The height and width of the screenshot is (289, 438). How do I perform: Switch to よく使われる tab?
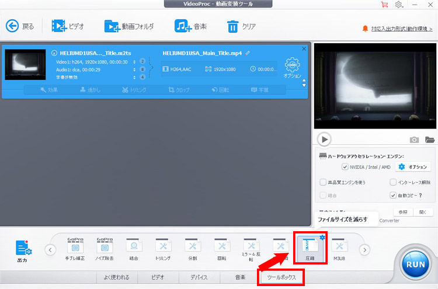tap(117, 277)
